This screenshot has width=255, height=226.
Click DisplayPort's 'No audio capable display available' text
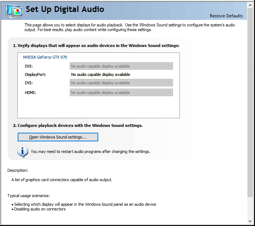(x=101, y=74)
